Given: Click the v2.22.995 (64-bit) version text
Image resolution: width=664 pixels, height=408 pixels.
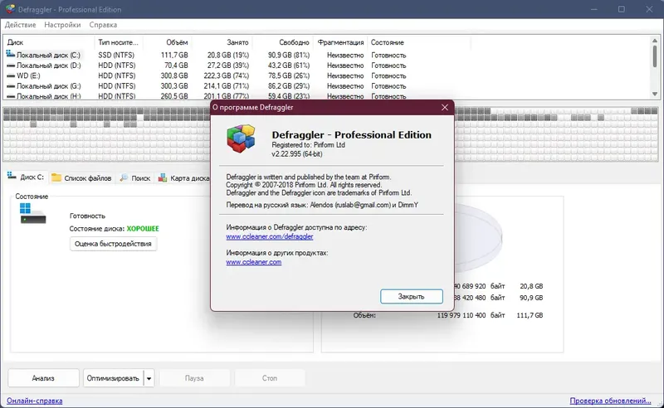Looking at the screenshot, I should pos(297,154).
